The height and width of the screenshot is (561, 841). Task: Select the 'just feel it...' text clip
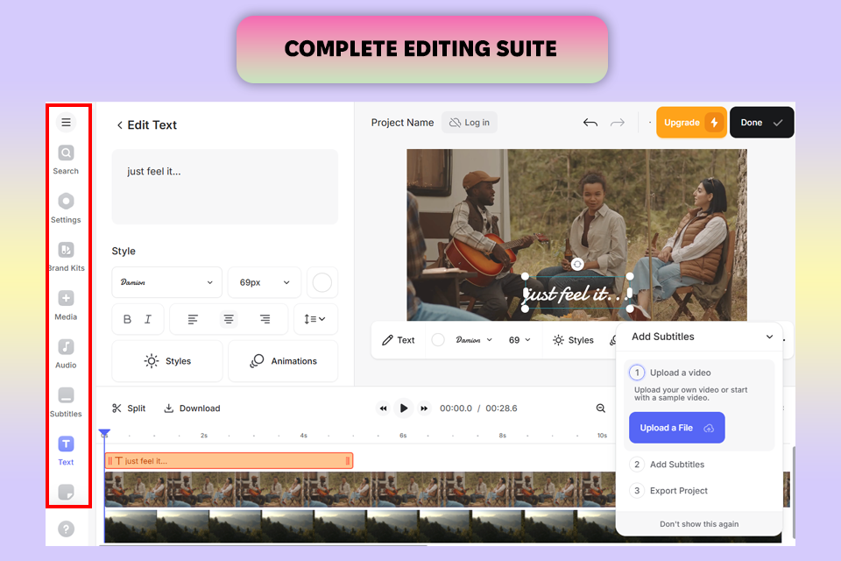[229, 460]
